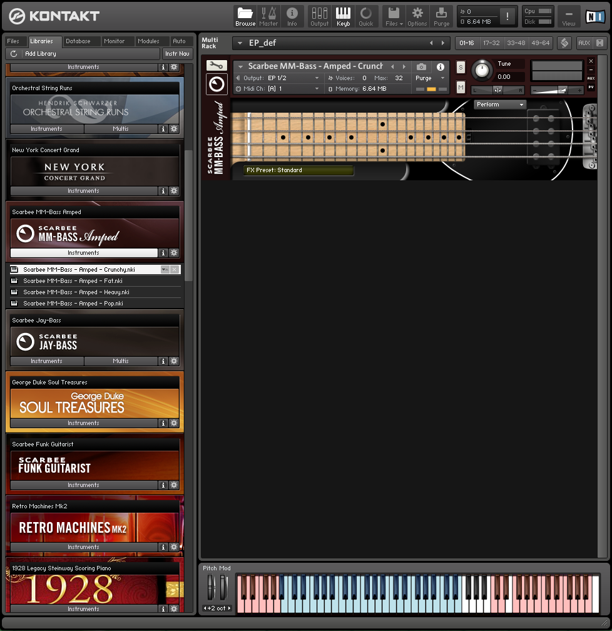Viewport: 612px width, 631px height.
Task: Toggle the Quick-Load browser
Action: (366, 16)
